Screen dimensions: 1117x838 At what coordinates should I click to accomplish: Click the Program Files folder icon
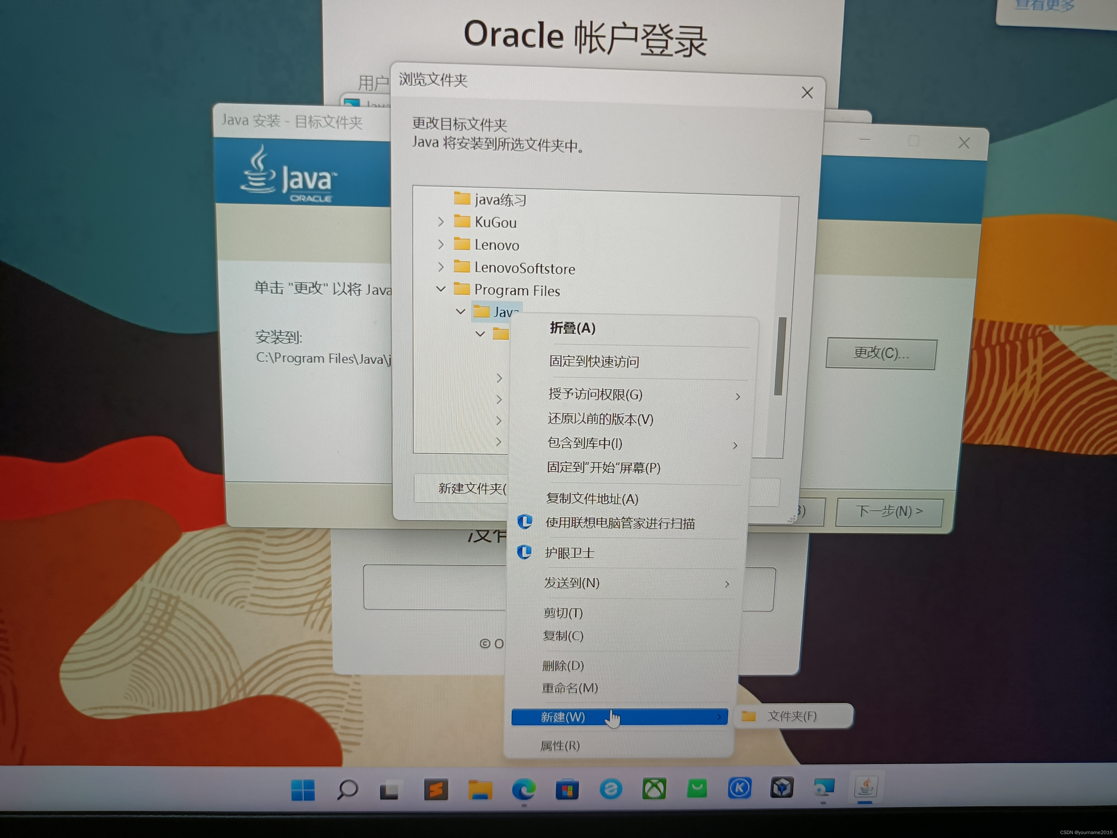[x=462, y=289]
